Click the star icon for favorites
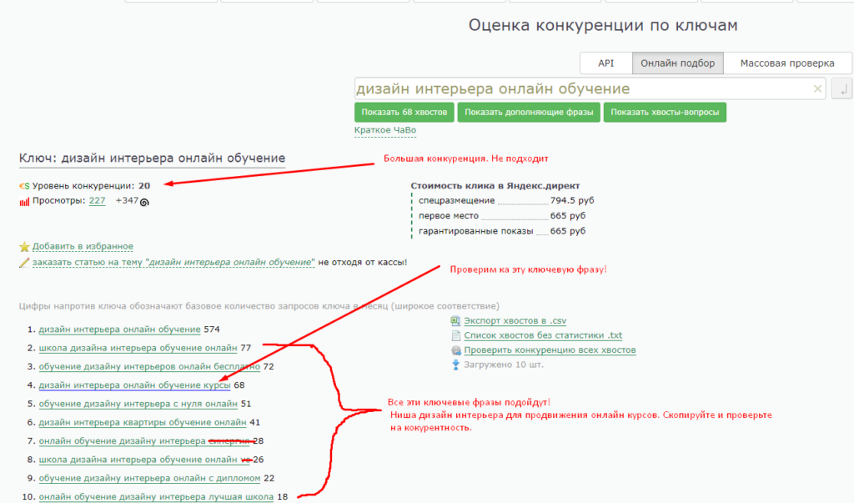This screenshot has width=854, height=503. click(24, 247)
